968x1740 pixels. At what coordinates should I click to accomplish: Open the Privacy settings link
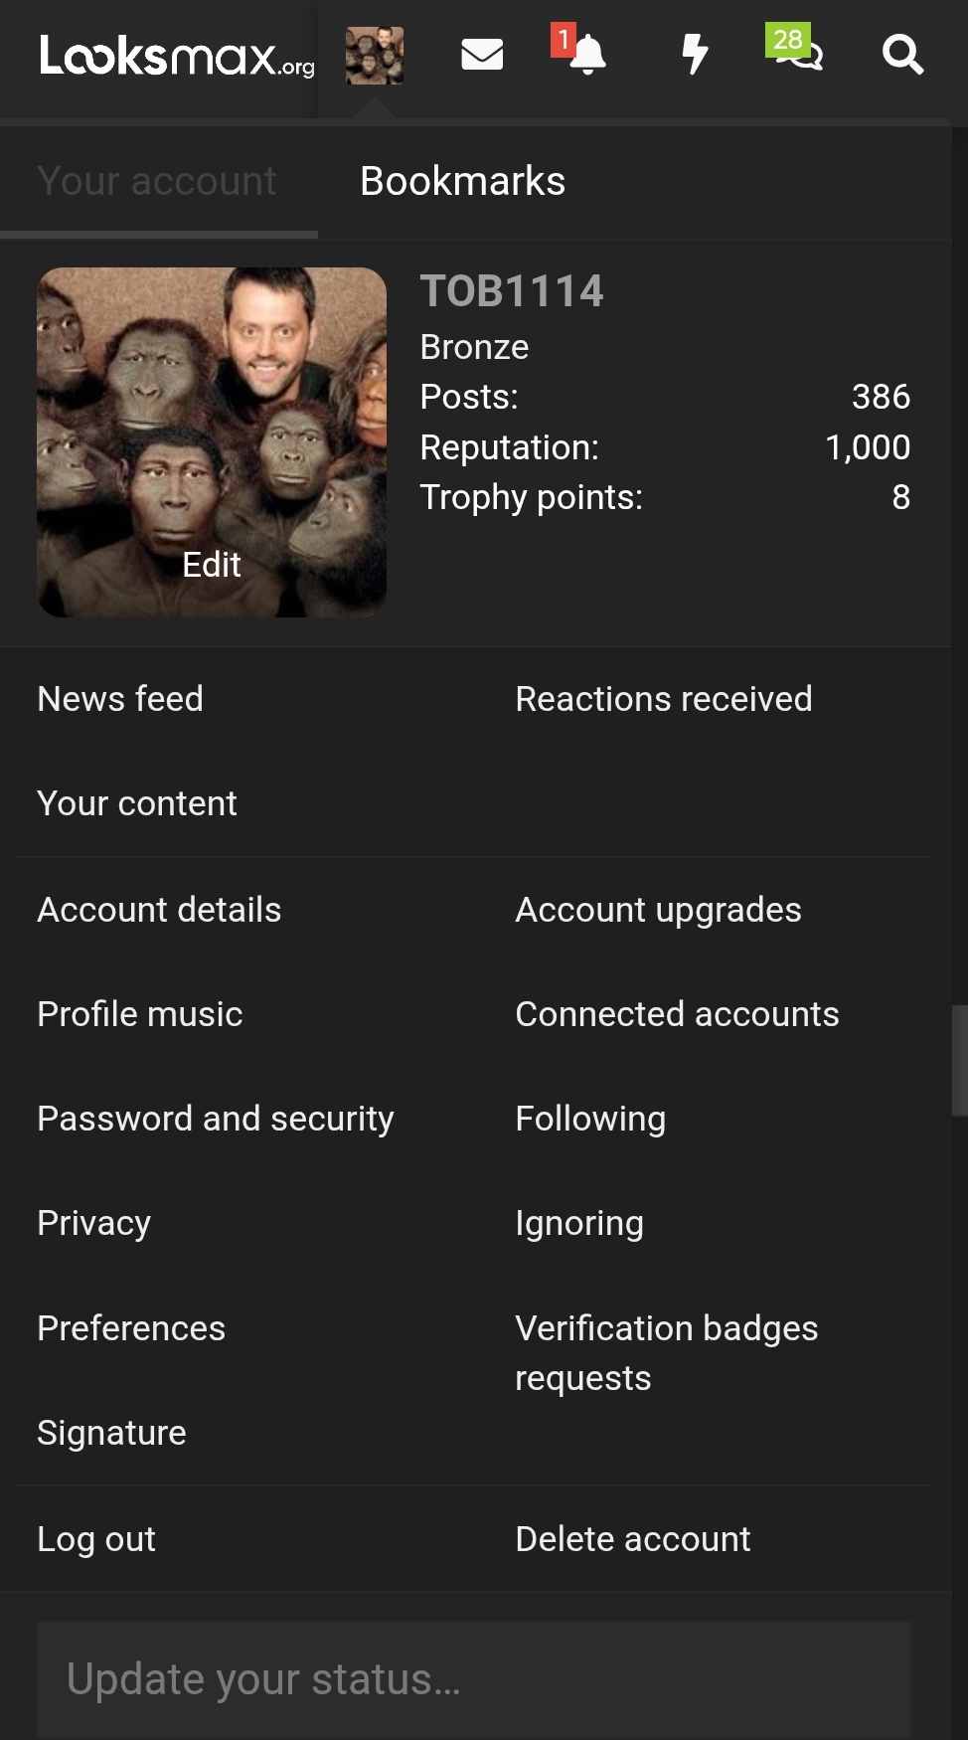coord(94,1223)
